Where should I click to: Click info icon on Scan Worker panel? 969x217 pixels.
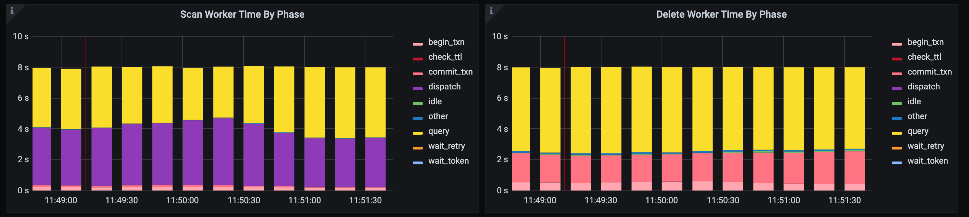click(12, 11)
